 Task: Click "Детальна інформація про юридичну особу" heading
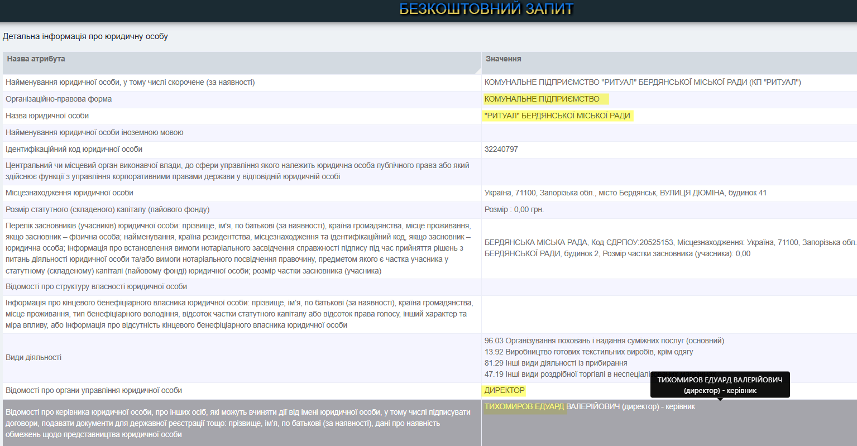(x=85, y=36)
